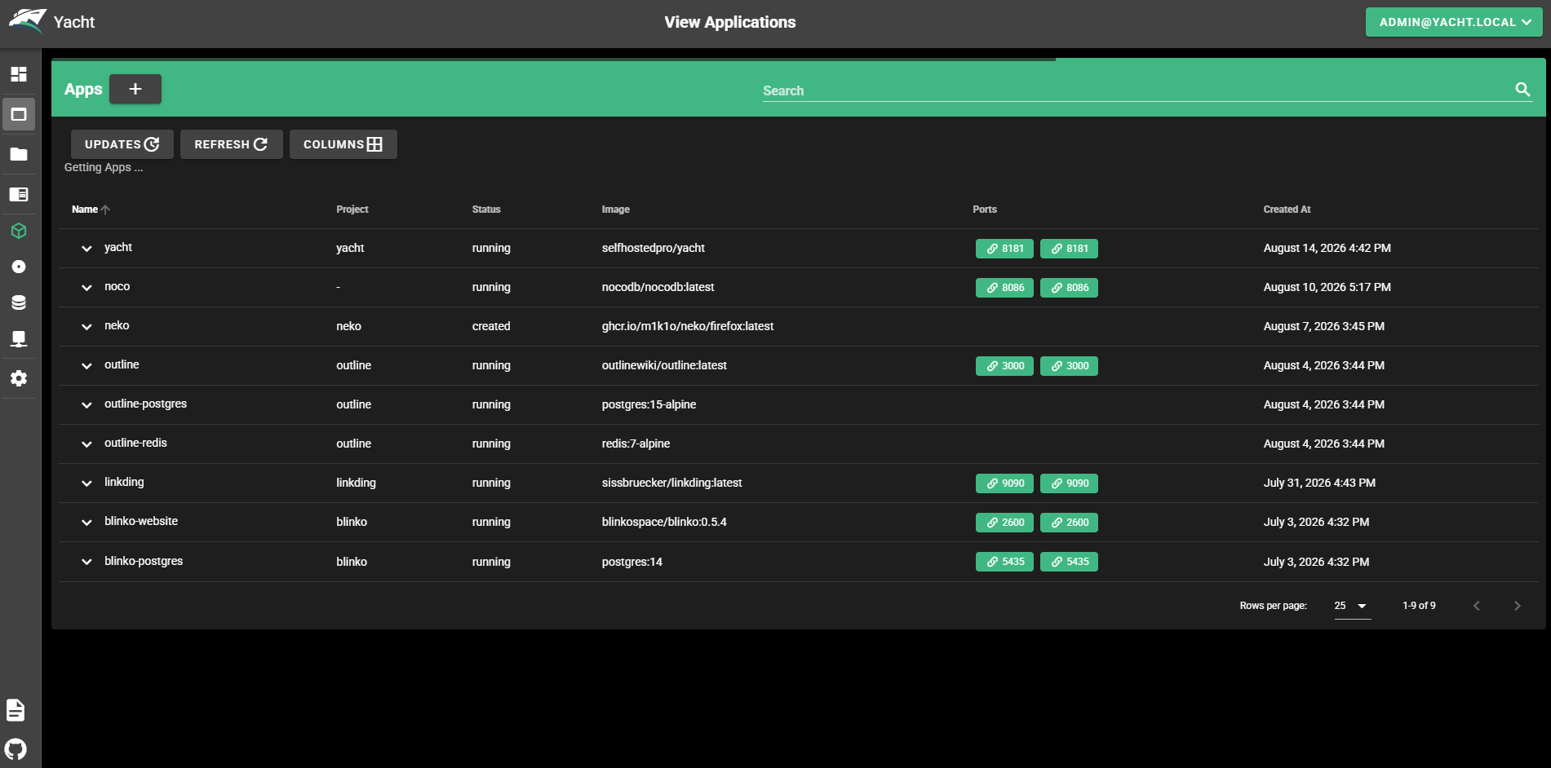The height and width of the screenshot is (768, 1551).
Task: Click the Name column sort arrow
Action: point(105,210)
